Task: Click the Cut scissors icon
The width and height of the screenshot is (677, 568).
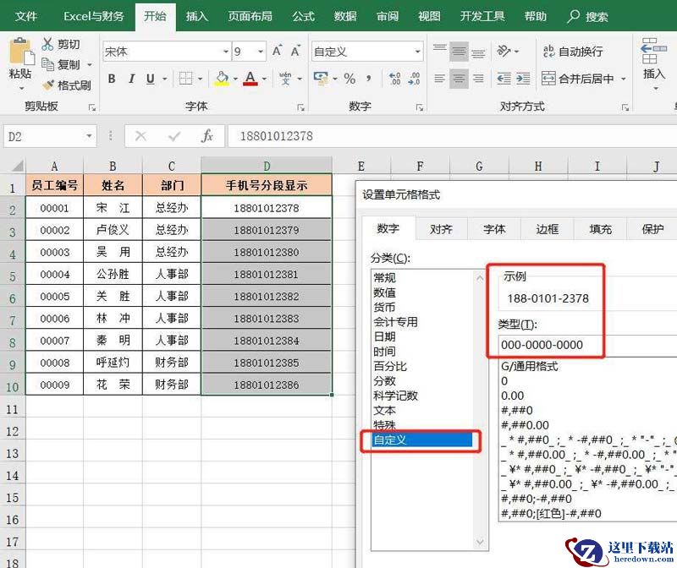Action: coord(47,44)
